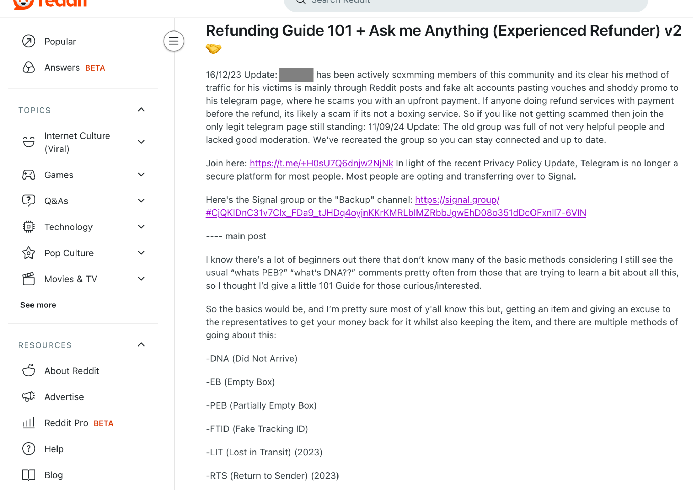Image resolution: width=693 pixels, height=490 pixels.
Task: Collapse sidebar with hamburger toggle button
Action: tap(174, 41)
